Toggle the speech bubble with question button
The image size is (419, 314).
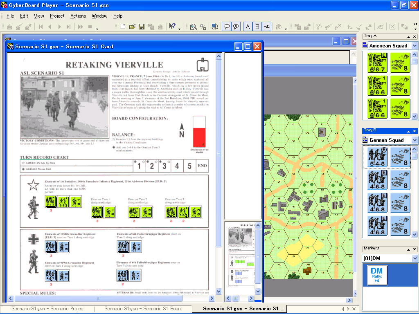(x=236, y=27)
